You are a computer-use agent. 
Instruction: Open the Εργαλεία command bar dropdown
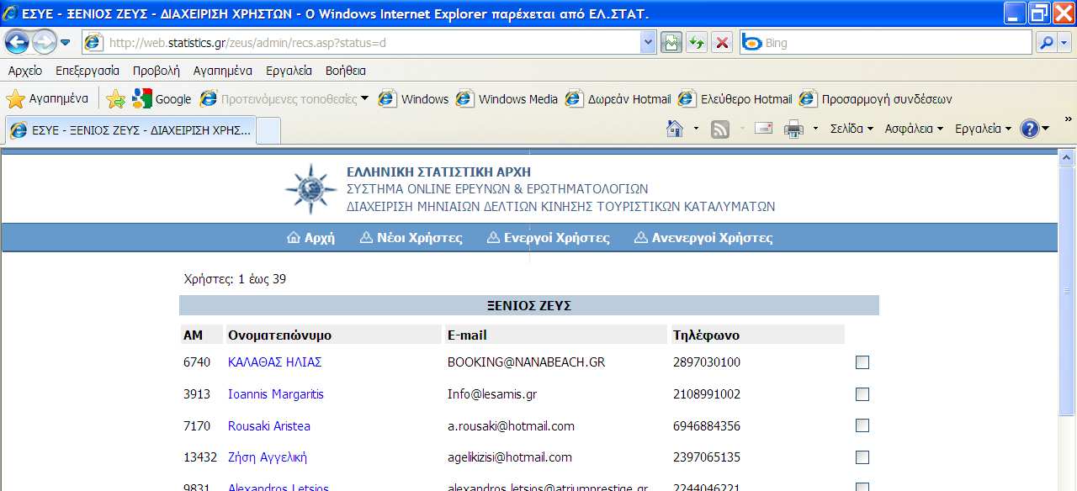[984, 129]
